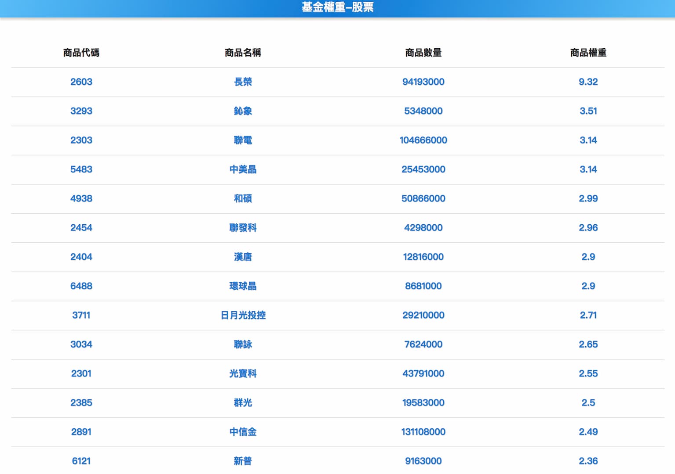Screen dimensions: 675x474
Task: Click the 商品權重 column header
Action: [588, 53]
